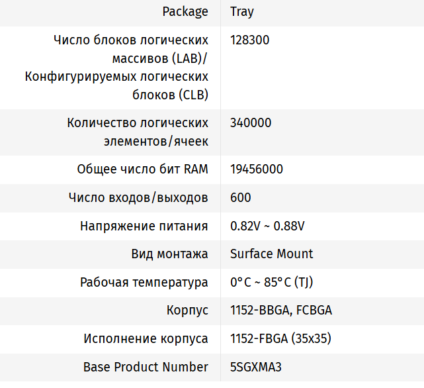Select the 1152-FBGA (35x35) value
This screenshot has height=388, width=424.
tap(280, 339)
